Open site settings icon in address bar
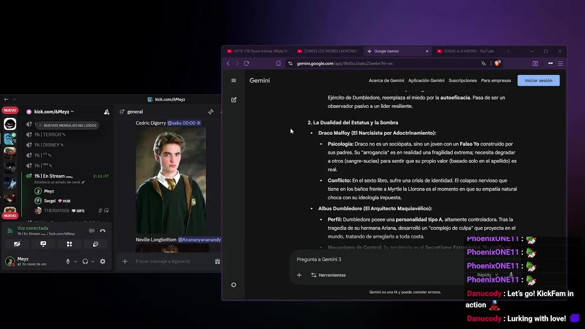 [x=290, y=64]
